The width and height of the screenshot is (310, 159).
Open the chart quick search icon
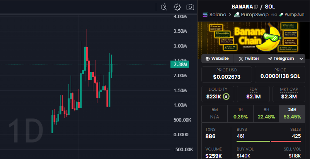(x=164, y=7)
